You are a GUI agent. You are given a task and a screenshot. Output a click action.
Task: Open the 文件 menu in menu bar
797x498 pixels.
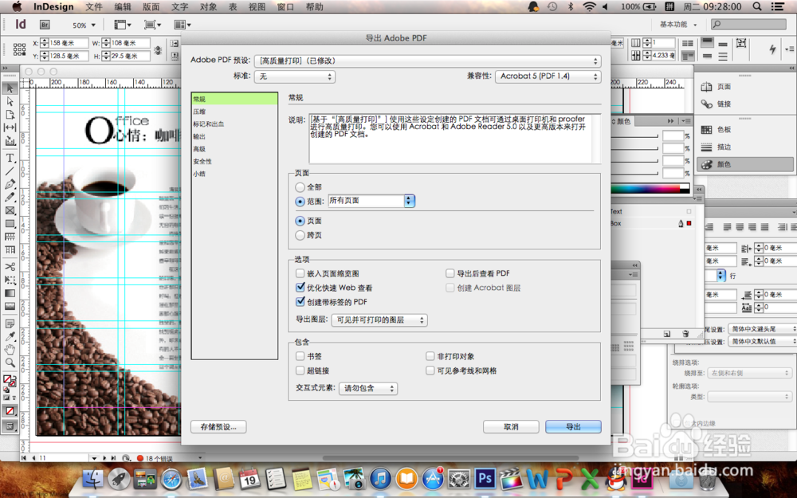[x=94, y=6]
